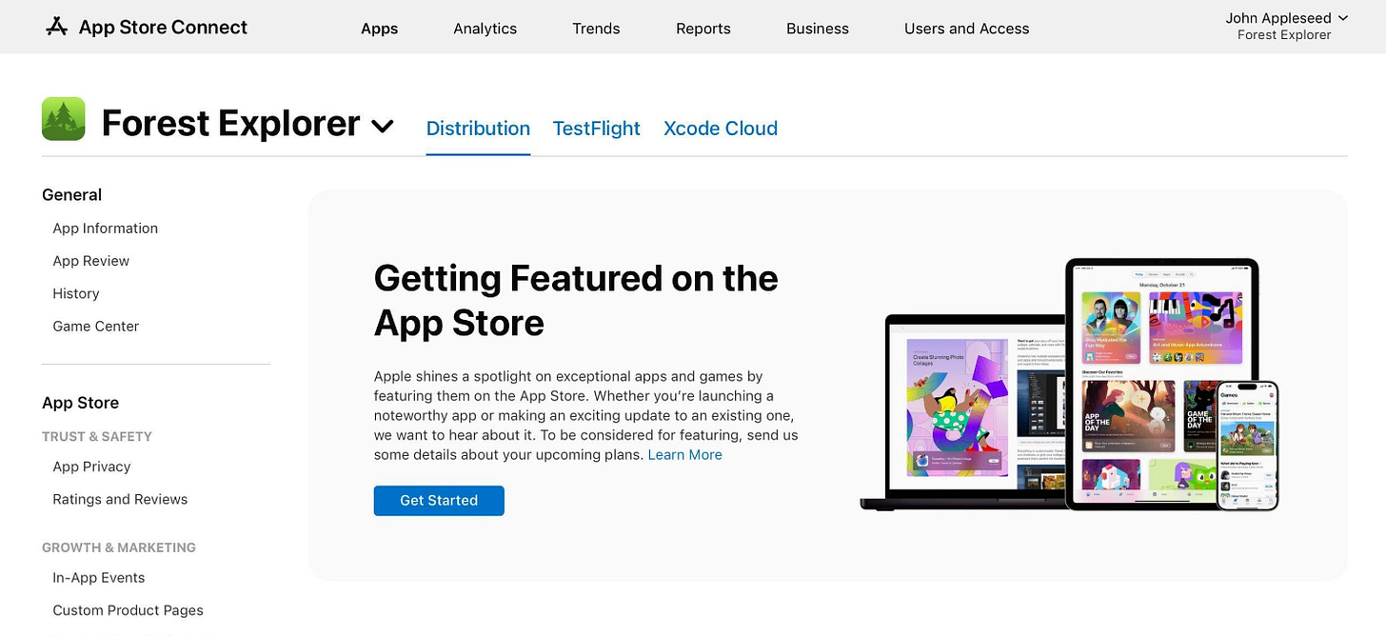Open the Business section
Screen dimensions: 1386x636
pyautogui.click(x=818, y=29)
